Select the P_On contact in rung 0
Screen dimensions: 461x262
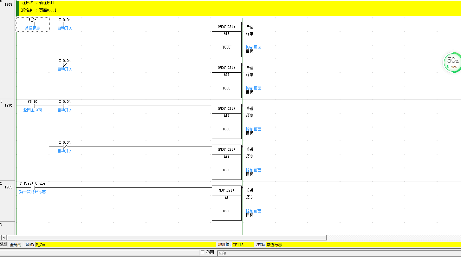33,24
